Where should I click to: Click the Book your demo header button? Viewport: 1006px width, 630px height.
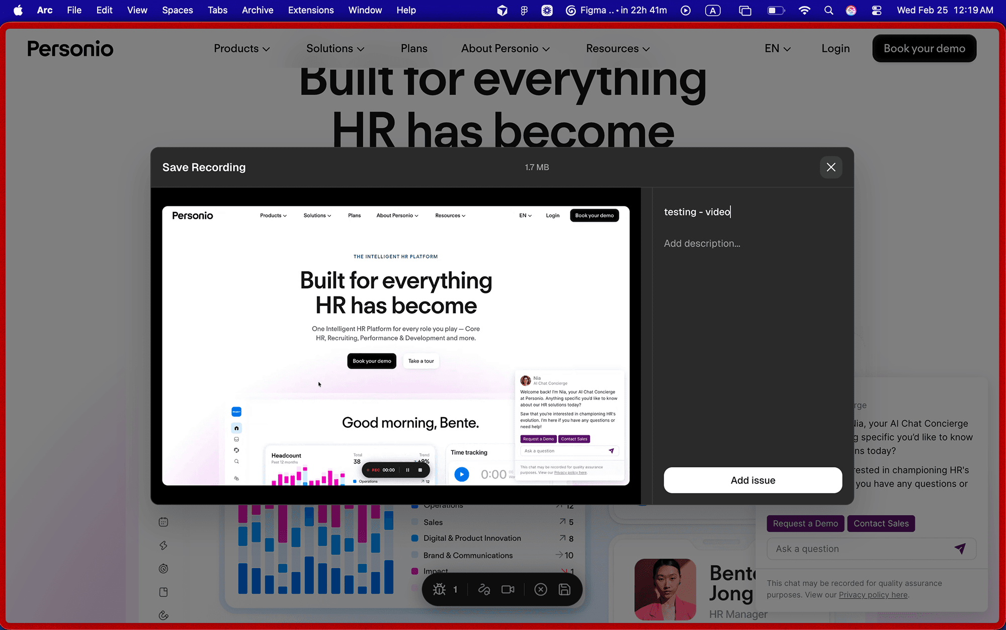click(x=924, y=48)
